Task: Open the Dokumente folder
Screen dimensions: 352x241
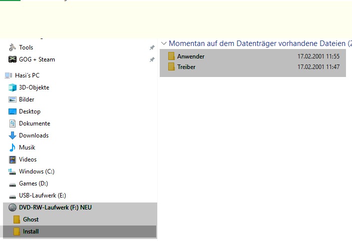Action: coord(35,123)
